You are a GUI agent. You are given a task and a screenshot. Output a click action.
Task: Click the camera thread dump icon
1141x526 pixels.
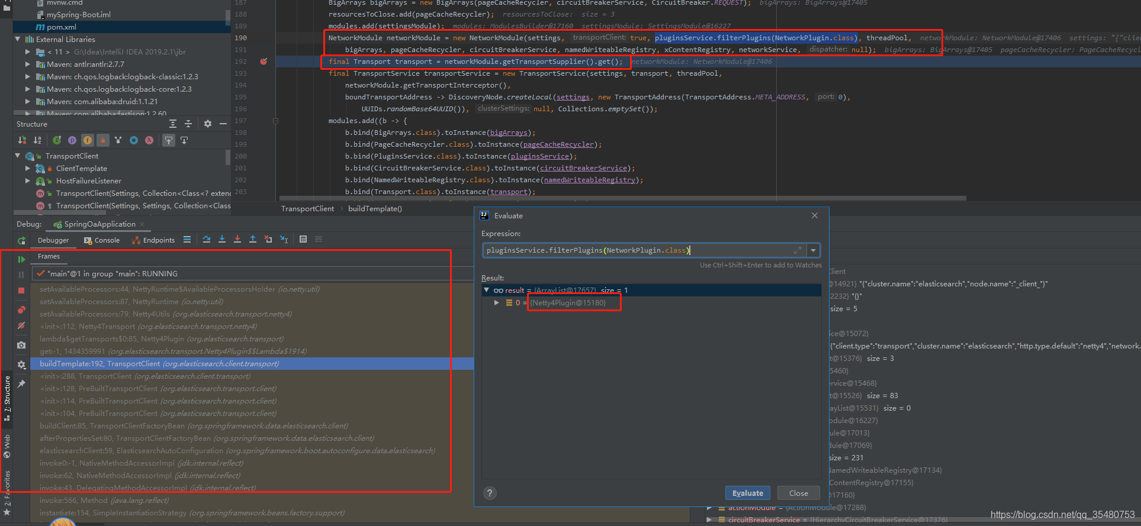coord(22,345)
